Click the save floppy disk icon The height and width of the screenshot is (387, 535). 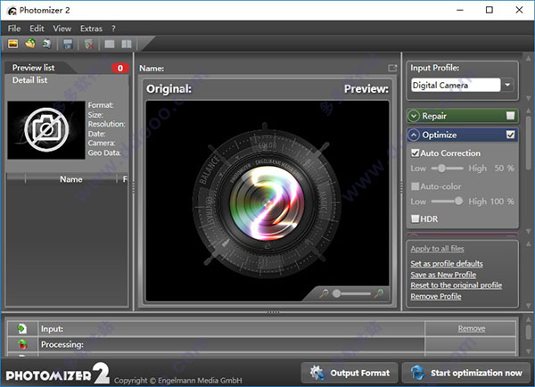tap(68, 44)
